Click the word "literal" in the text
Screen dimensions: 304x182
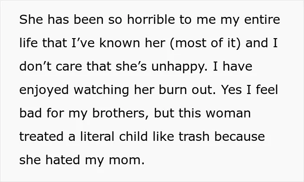pos(97,136)
